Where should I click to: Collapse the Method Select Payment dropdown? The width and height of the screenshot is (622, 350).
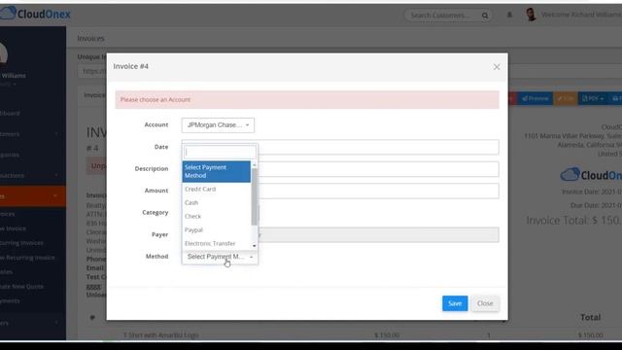pyautogui.click(x=220, y=257)
